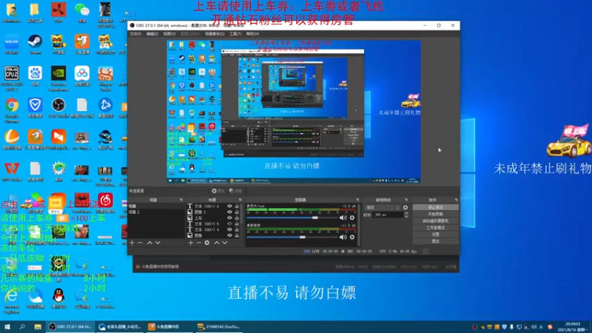Click the 启动虚拟摄像机 virtual camera button
Image resolution: width=592 pixels, height=333 pixels.
435,221
